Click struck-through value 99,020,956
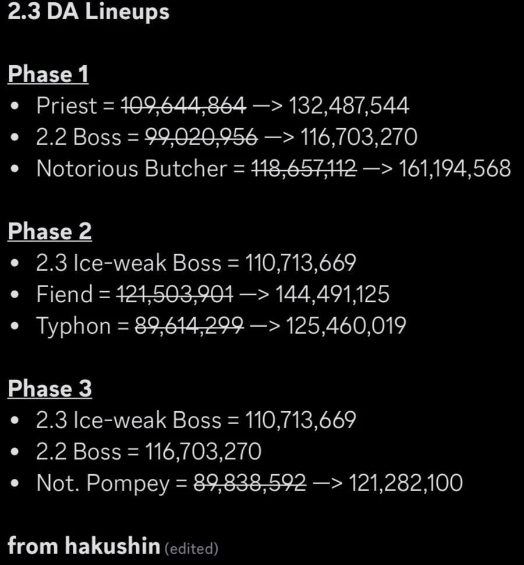 coord(201,137)
